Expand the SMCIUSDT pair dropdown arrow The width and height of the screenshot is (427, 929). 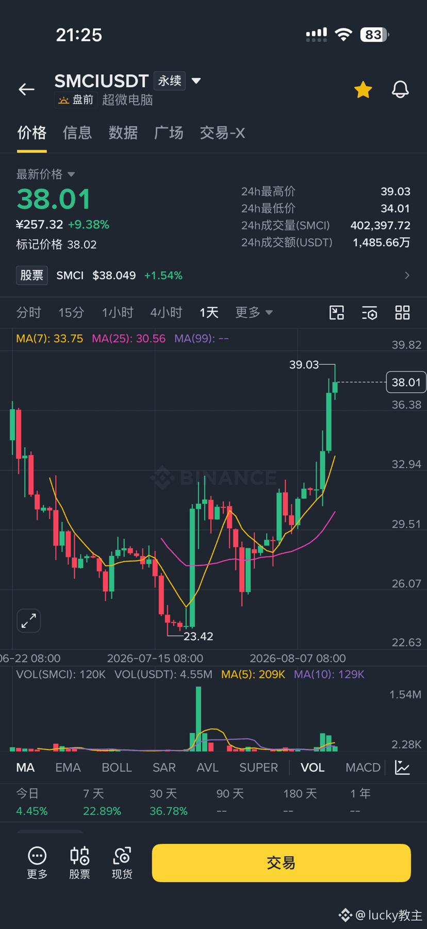[x=196, y=80]
